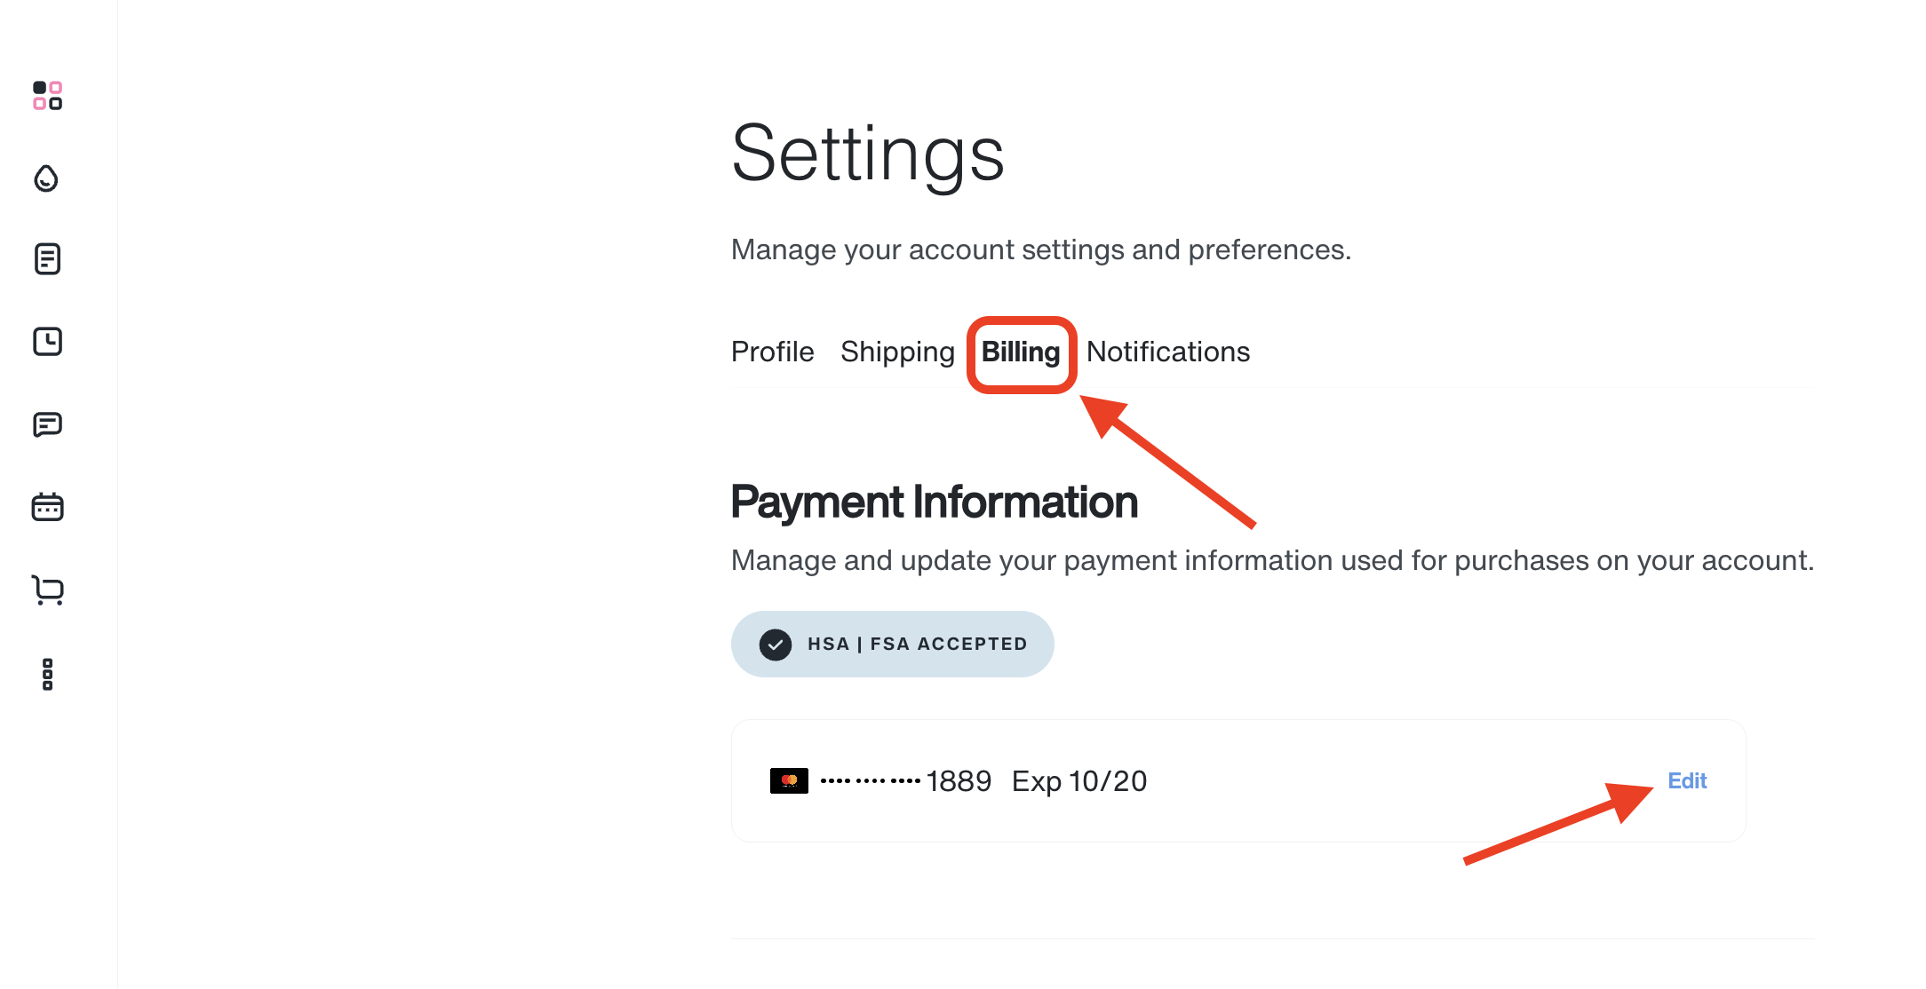Open the notes document sidebar icon
Screen dimensions: 1926x989
(x=47, y=258)
